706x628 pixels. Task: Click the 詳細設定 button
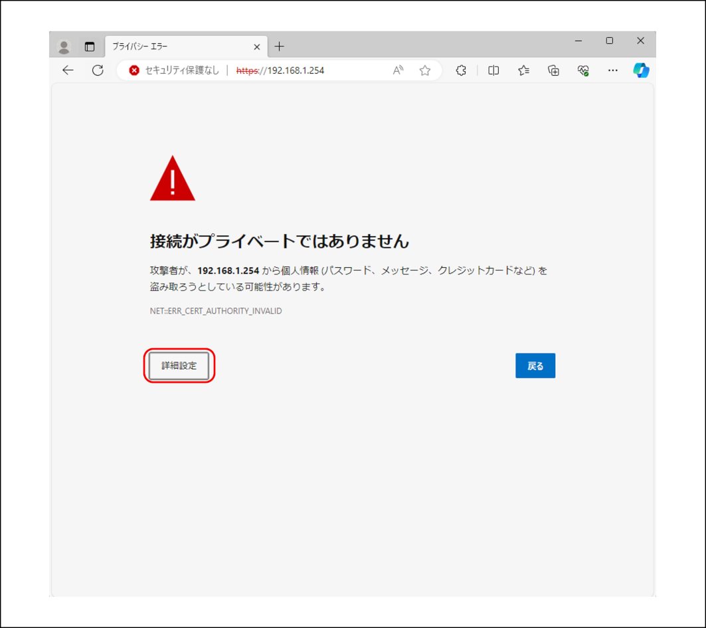pyautogui.click(x=179, y=366)
